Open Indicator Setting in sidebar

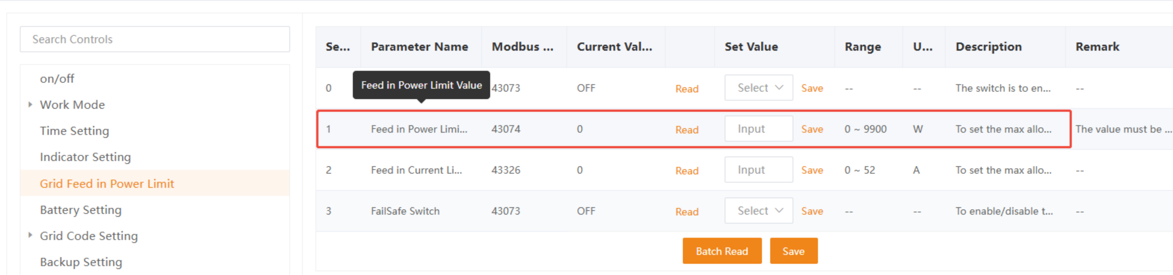(x=85, y=157)
